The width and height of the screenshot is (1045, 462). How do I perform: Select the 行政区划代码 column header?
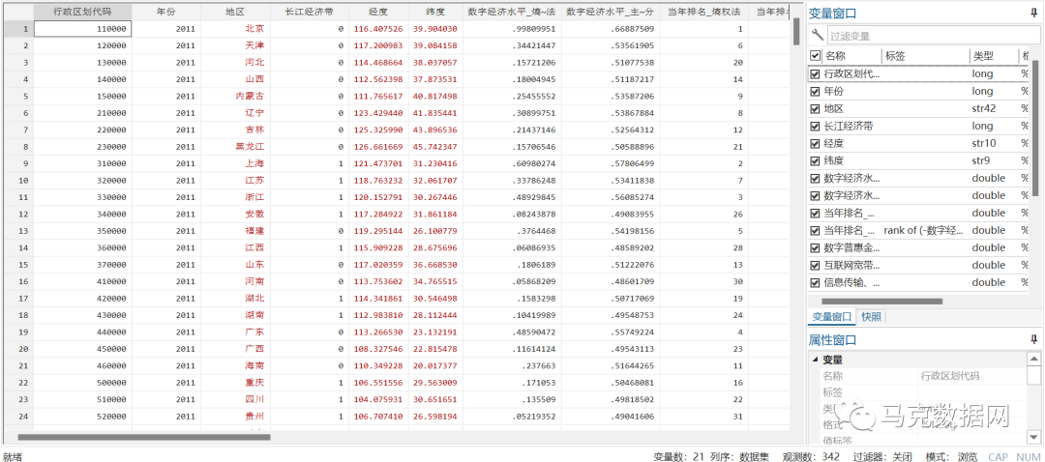point(82,12)
